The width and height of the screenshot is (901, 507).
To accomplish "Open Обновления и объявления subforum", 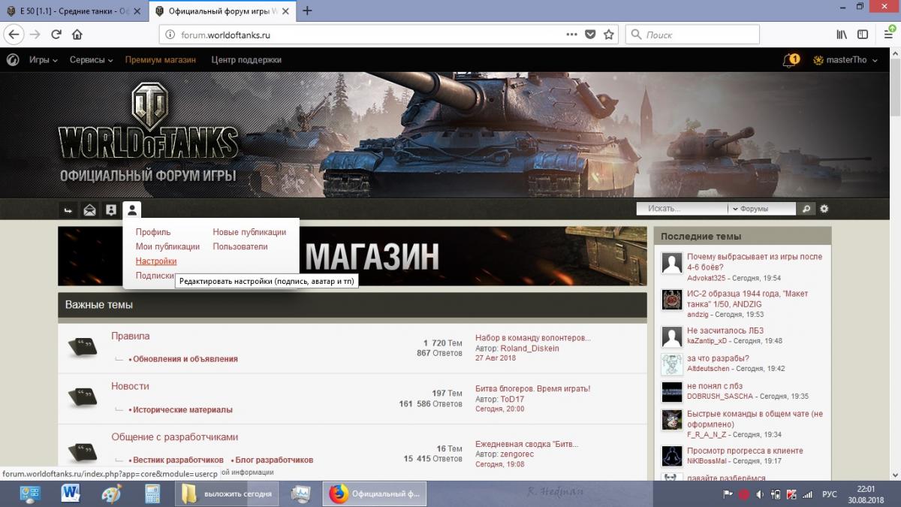I will (185, 359).
